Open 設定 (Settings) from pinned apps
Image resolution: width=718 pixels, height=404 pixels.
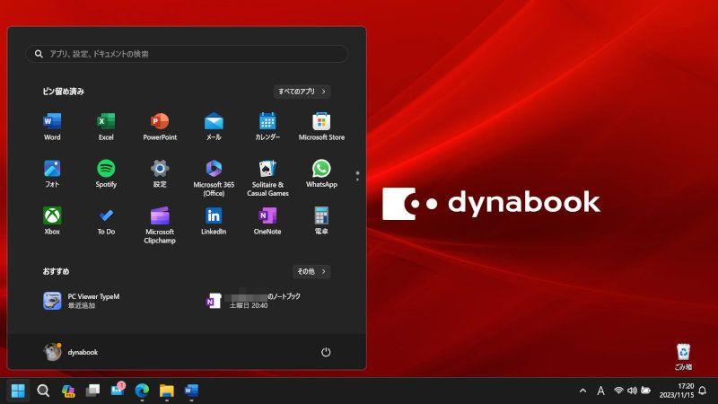point(160,173)
